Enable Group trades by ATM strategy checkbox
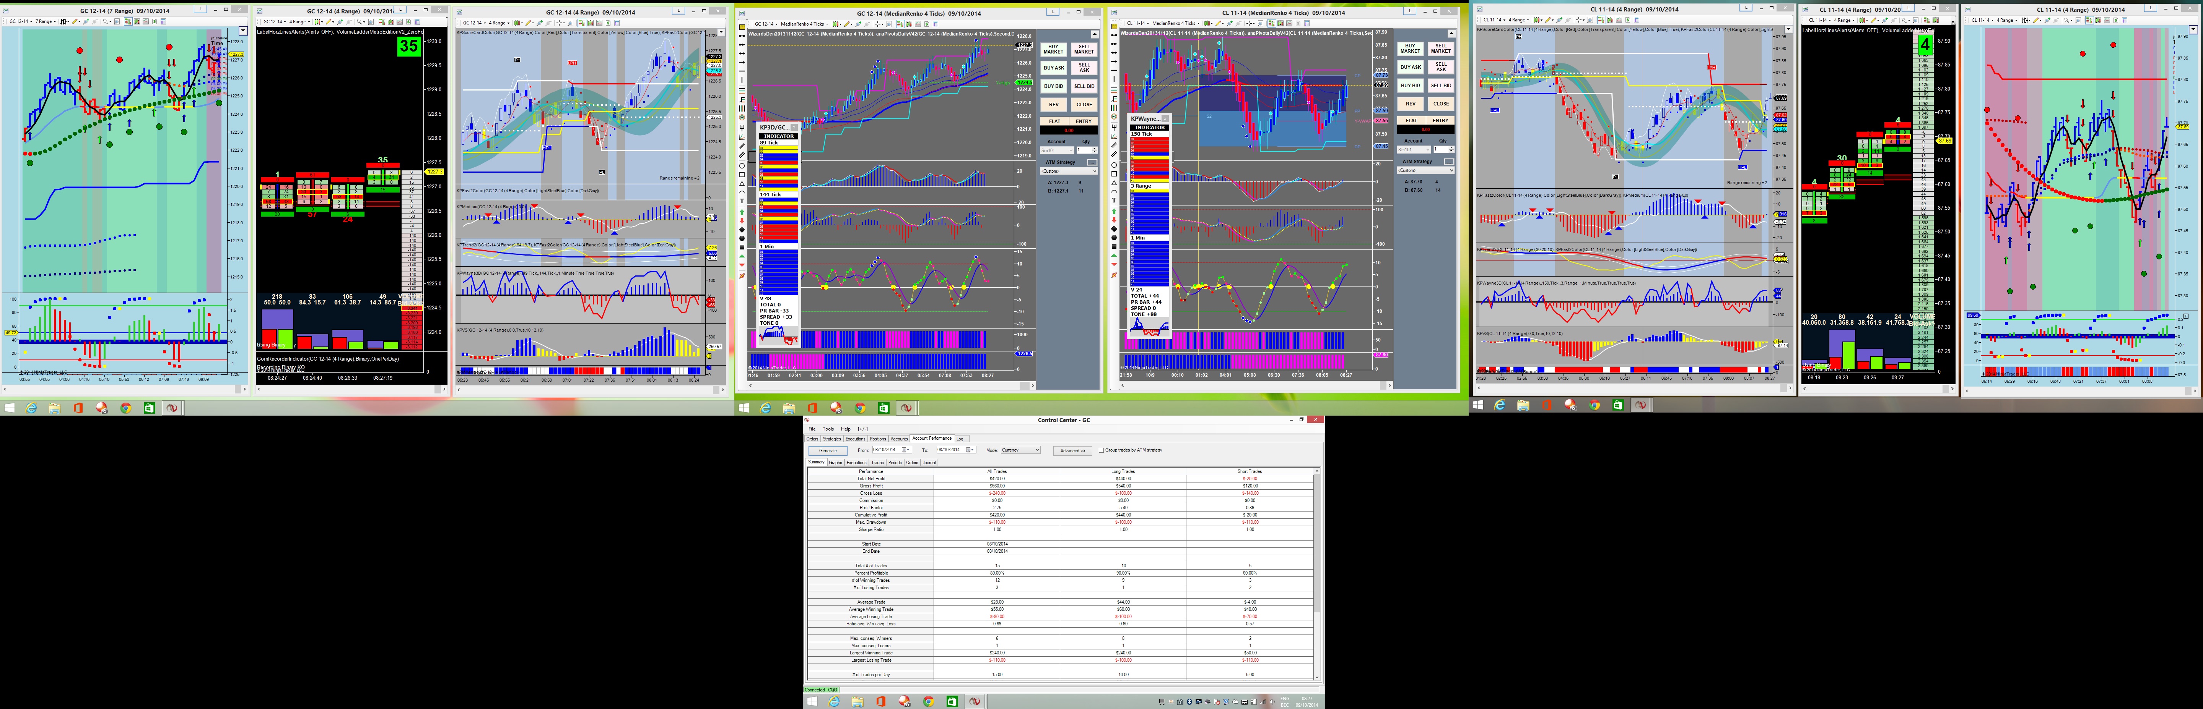Image resolution: width=2203 pixels, height=709 pixels. [x=1101, y=450]
